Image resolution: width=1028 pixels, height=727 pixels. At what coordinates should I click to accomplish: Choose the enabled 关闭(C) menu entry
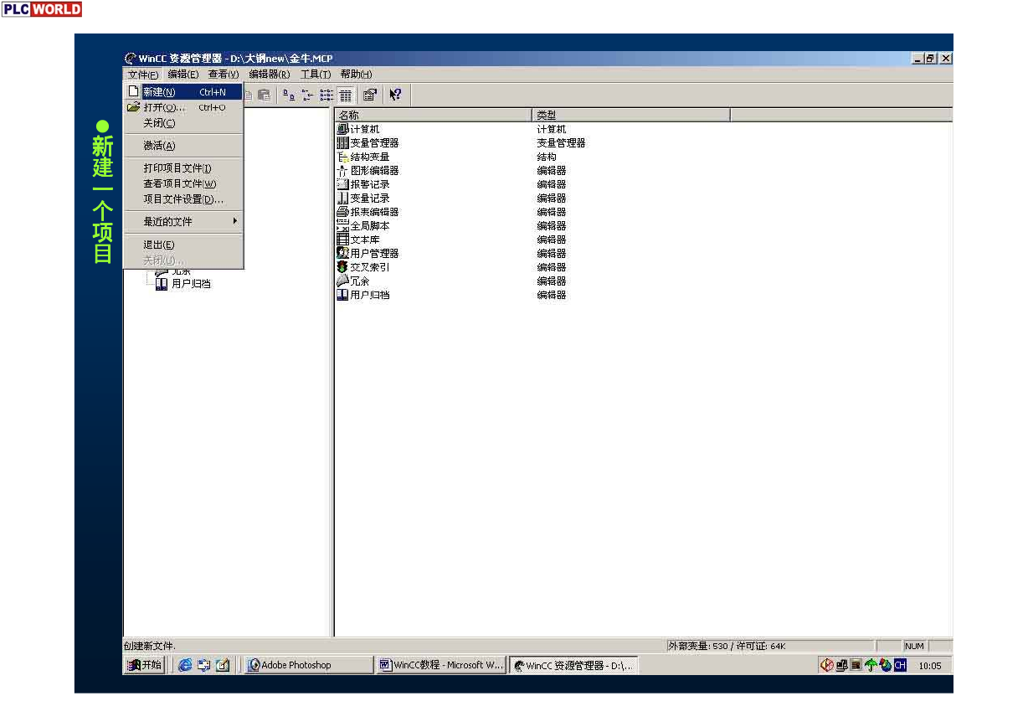183,123
